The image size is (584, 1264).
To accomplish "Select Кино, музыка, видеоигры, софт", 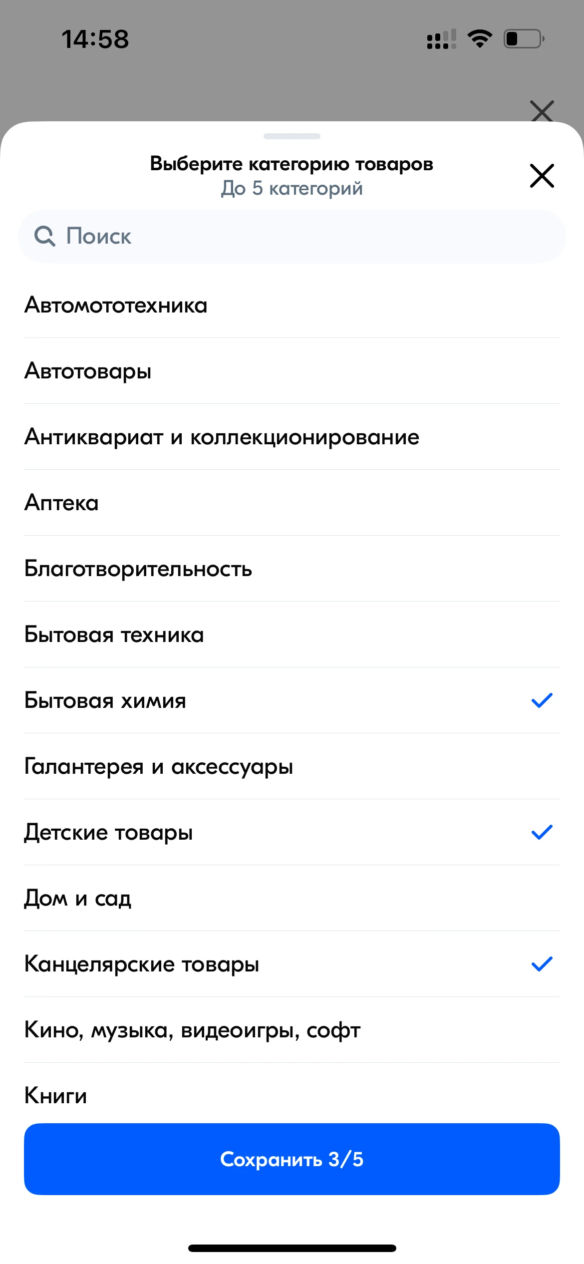I will pyautogui.click(x=193, y=1030).
